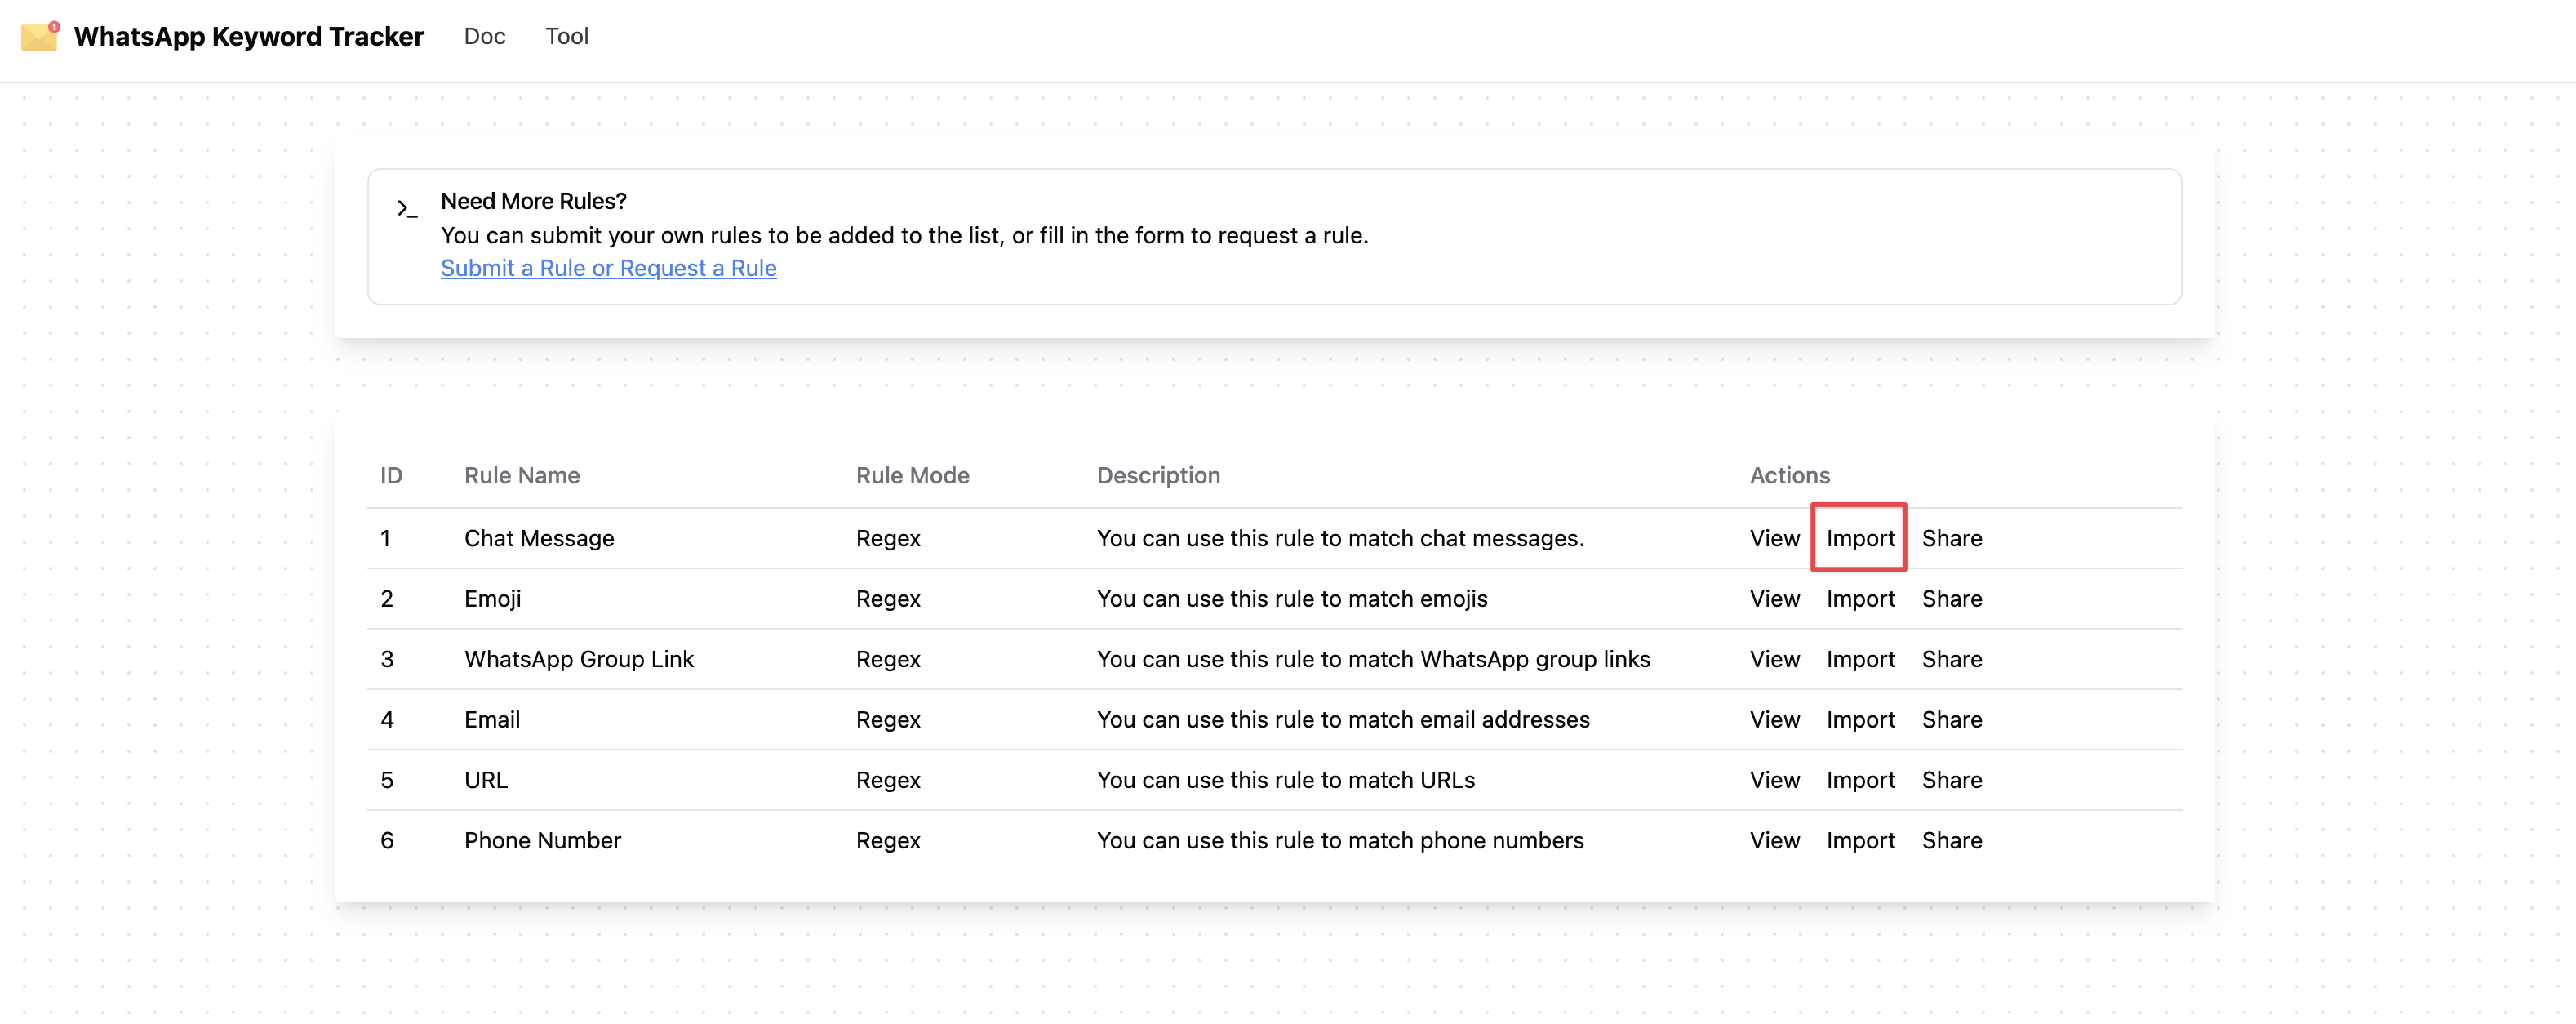
Task: View the Chat Message rule
Action: [1774, 538]
